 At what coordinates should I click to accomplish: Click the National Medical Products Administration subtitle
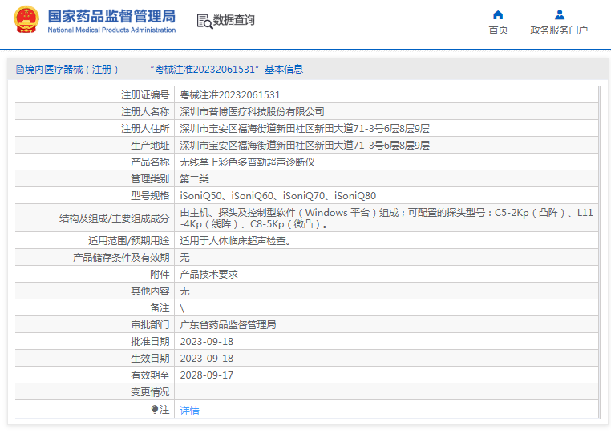coord(111,30)
